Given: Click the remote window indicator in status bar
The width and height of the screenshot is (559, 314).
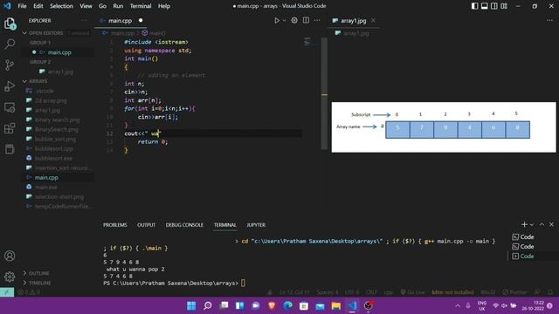Looking at the screenshot, I should tap(7, 292).
